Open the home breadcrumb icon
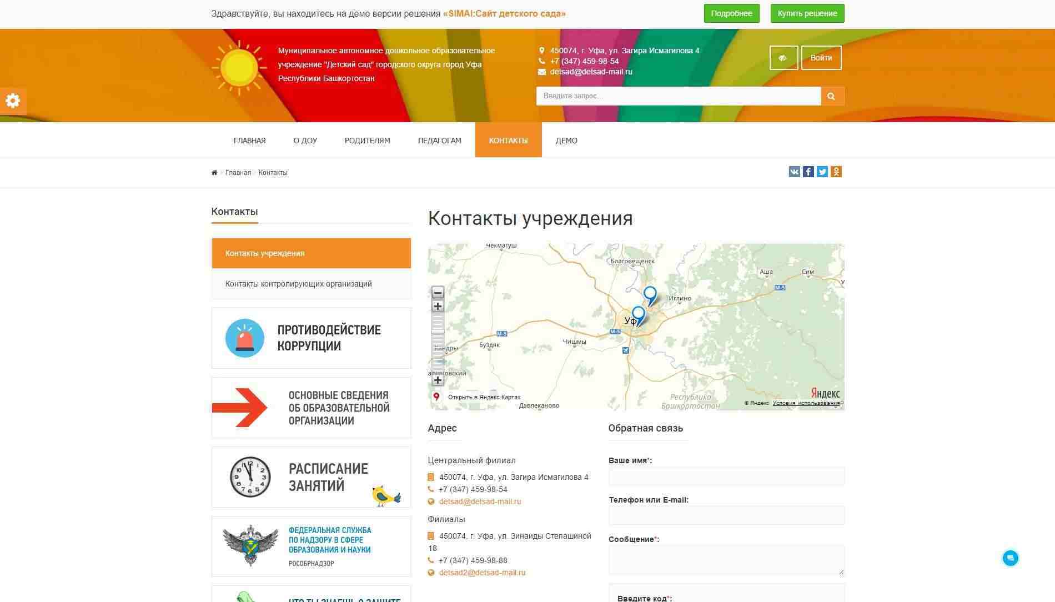 (214, 173)
